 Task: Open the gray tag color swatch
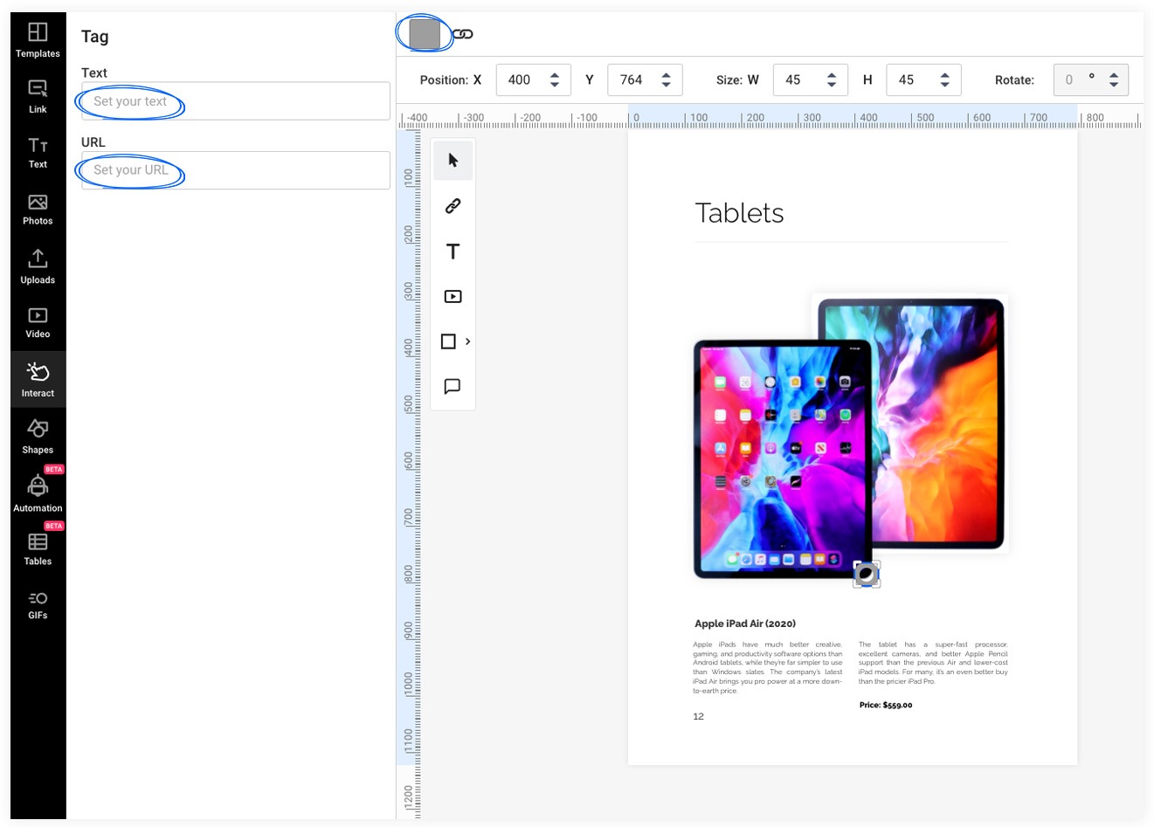click(425, 34)
